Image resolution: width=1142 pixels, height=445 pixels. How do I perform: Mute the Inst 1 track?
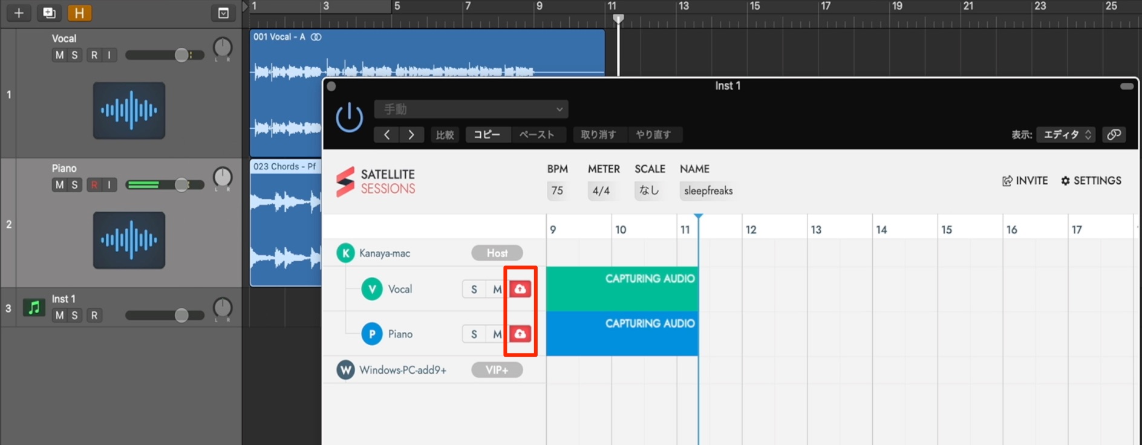[59, 315]
